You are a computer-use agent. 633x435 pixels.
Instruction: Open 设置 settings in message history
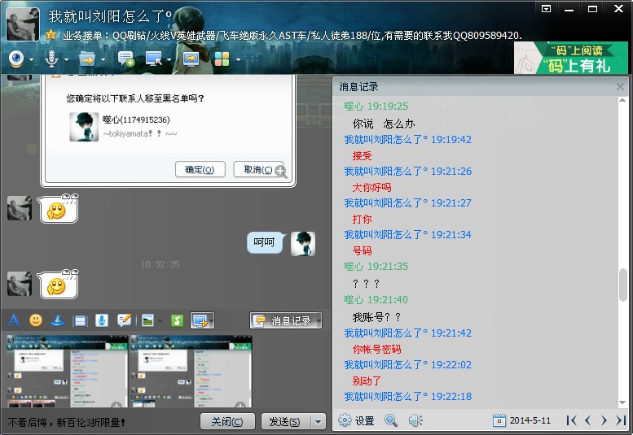pyautogui.click(x=356, y=420)
